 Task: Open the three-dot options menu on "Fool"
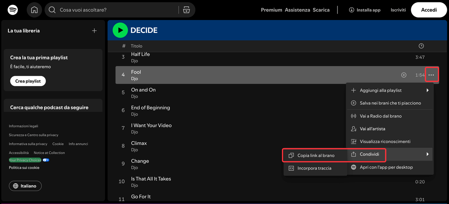point(432,75)
